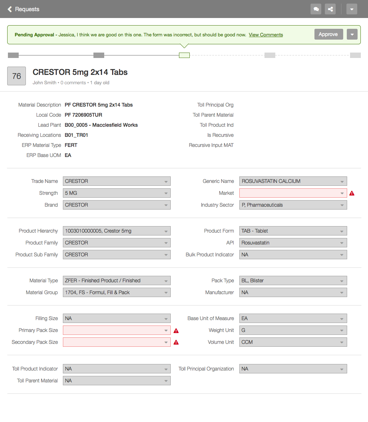Select the Primary Pack Size dropdown
This screenshot has width=368, height=422.
click(x=116, y=330)
